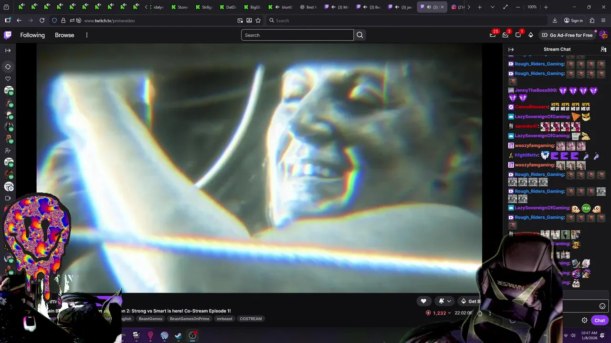Screen dimensions: 611x343
Task: Select the COSTREAM tag
Action: (x=251, y=319)
